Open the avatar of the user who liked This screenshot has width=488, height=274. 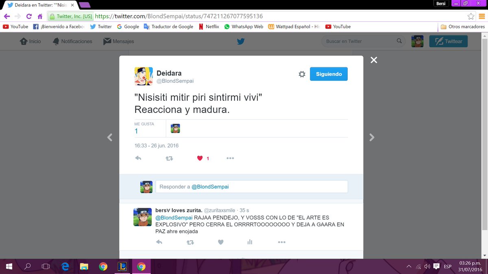tap(175, 129)
